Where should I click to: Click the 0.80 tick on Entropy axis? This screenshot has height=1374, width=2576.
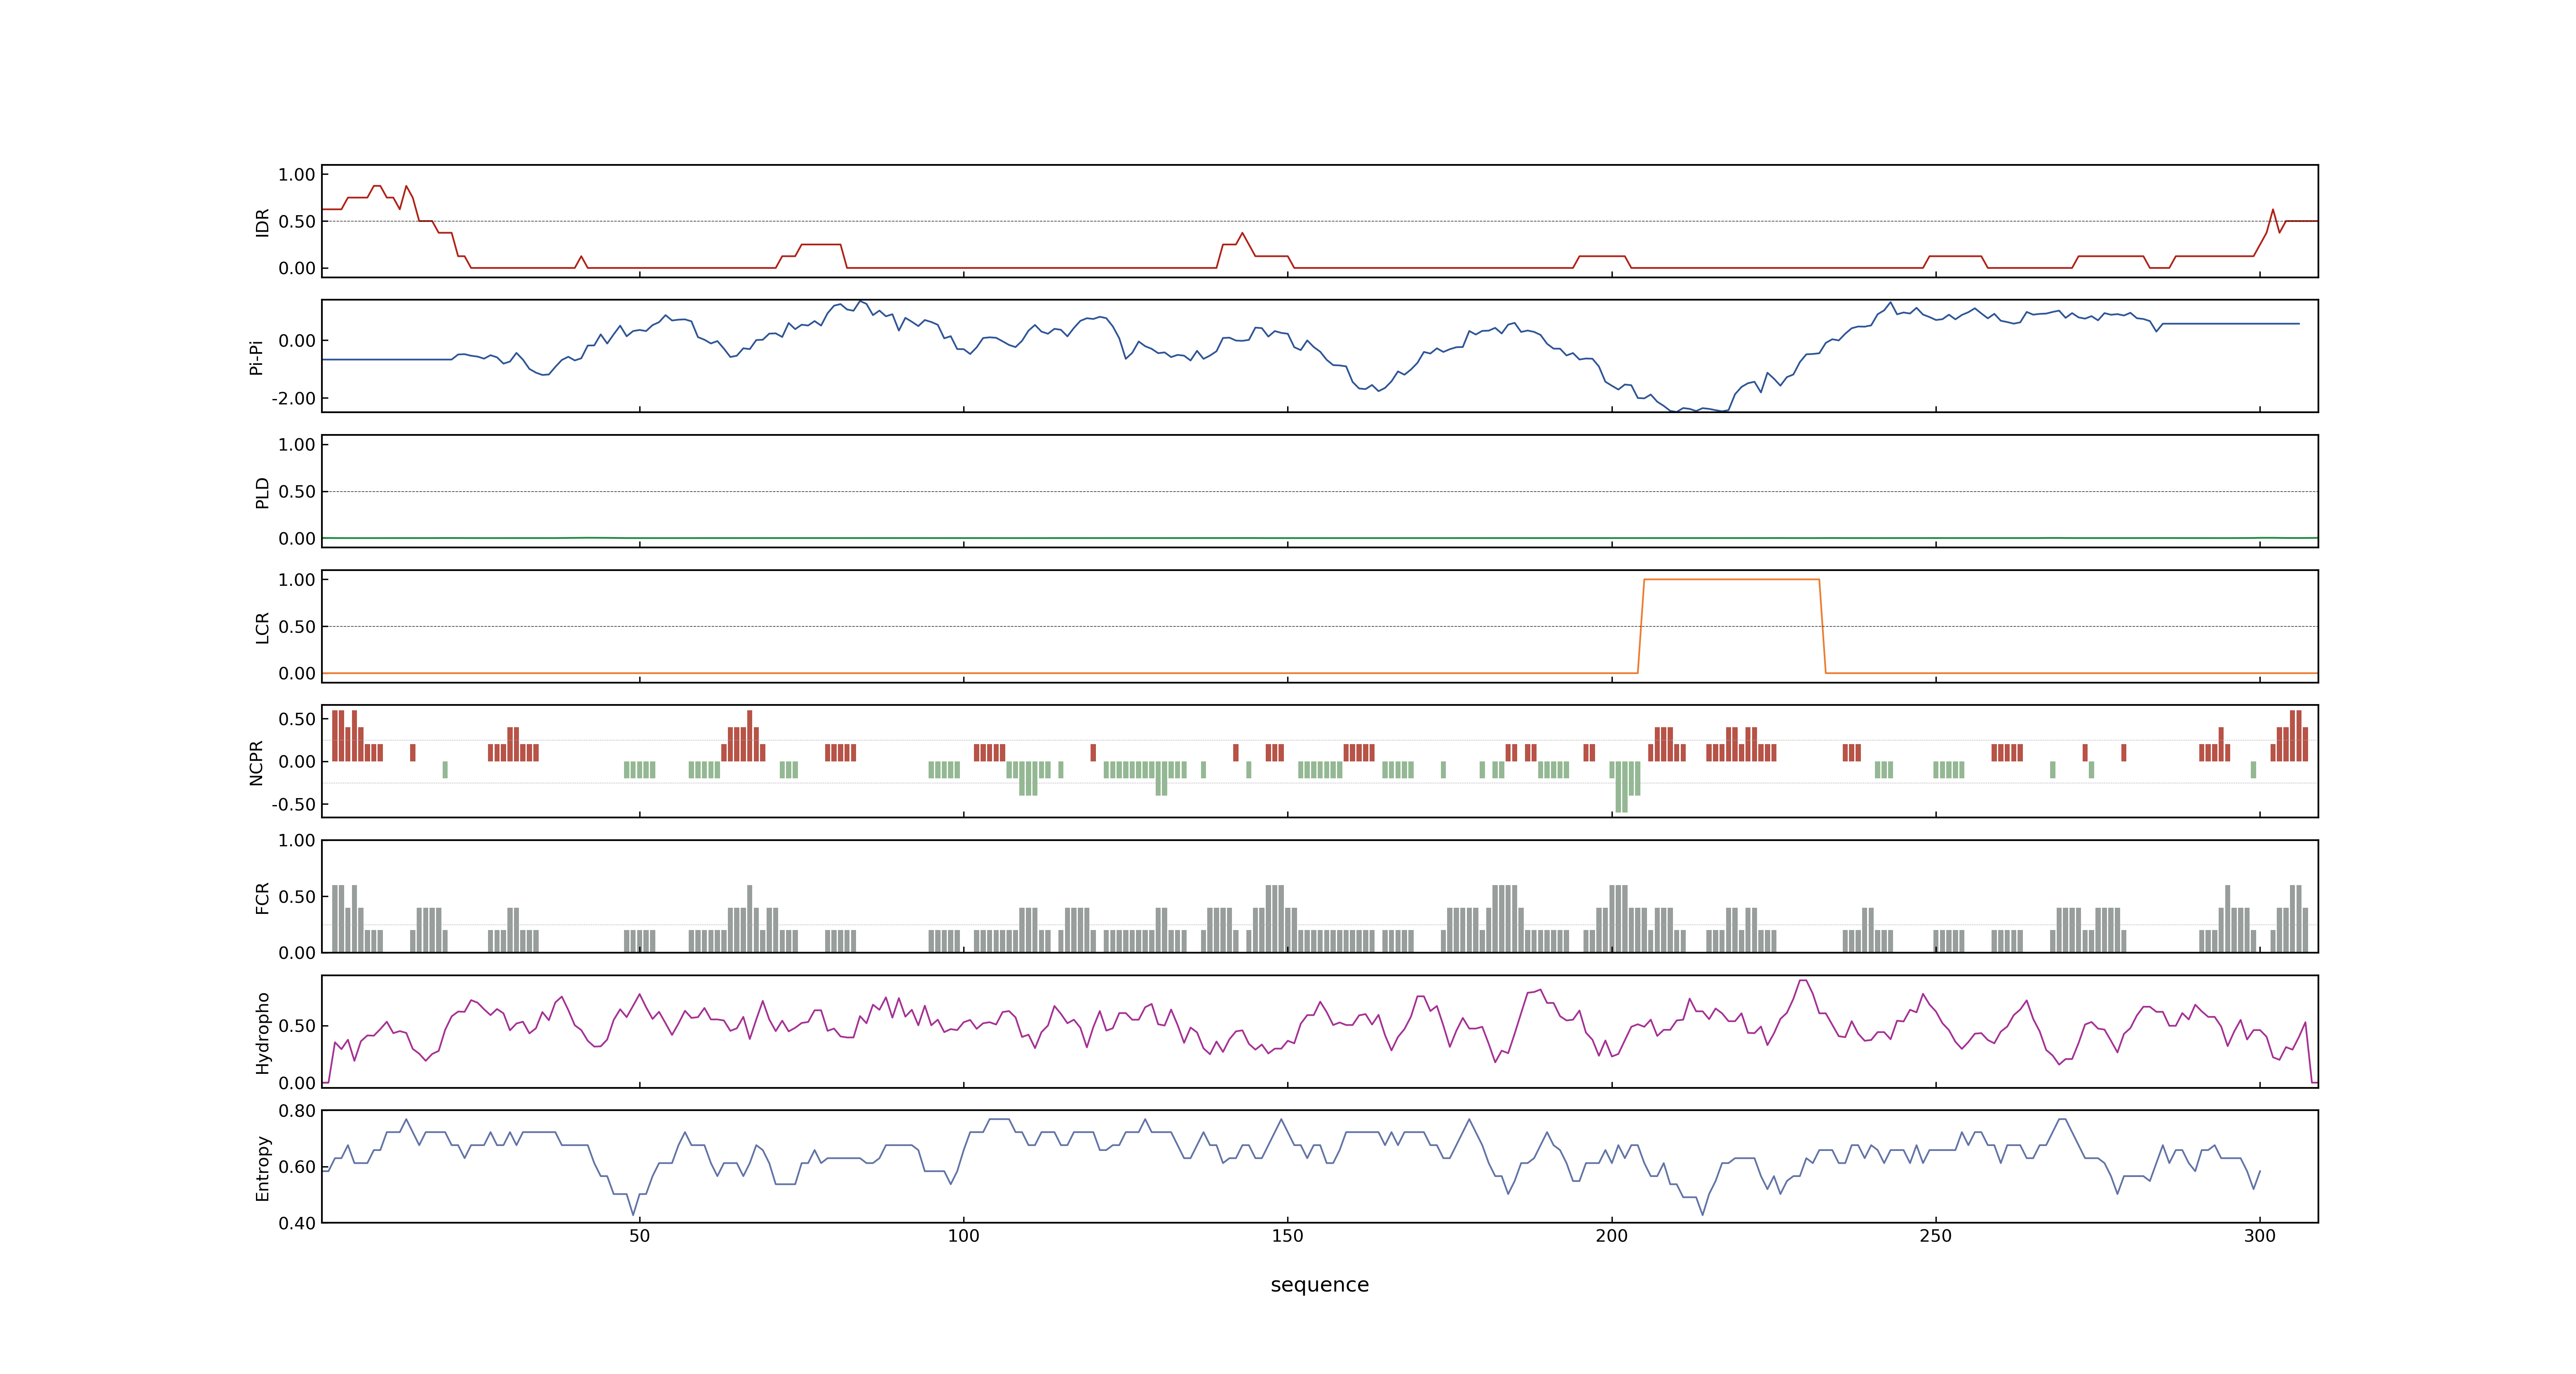[297, 1110]
